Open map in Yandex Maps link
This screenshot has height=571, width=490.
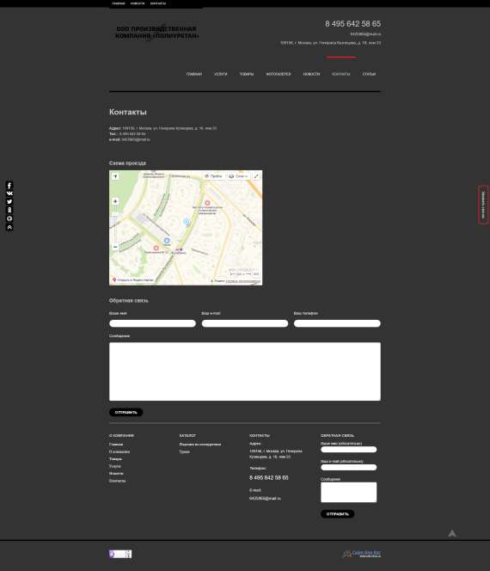133,280
